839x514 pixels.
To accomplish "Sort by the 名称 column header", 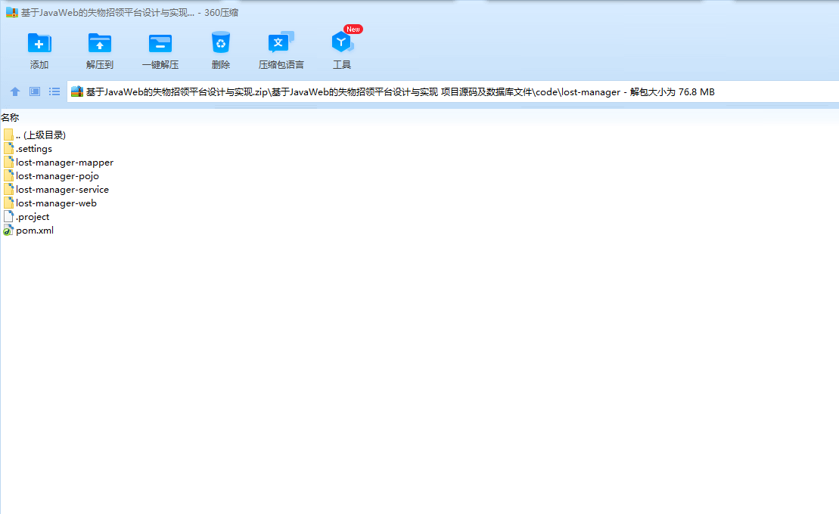I will 10,117.
